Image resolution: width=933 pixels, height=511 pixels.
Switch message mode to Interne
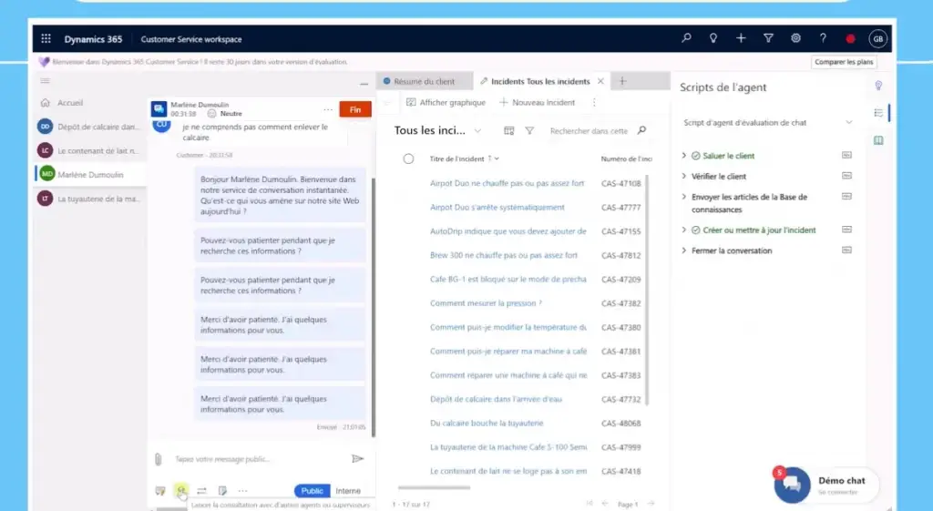point(348,491)
